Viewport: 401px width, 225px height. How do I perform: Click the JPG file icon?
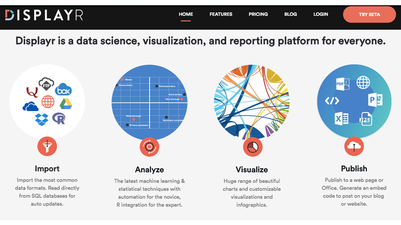pos(365,119)
